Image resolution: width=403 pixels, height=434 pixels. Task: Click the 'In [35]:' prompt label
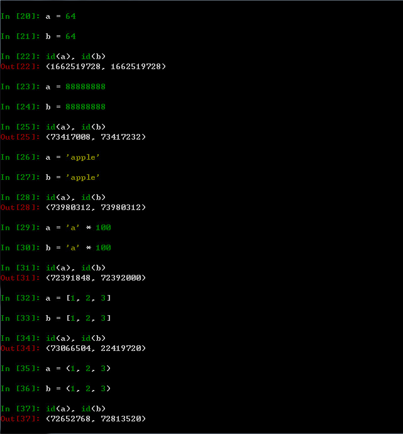pos(20,369)
